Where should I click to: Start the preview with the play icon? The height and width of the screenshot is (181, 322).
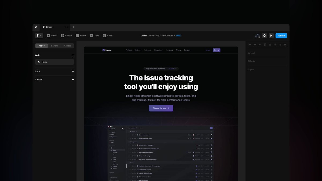(x=271, y=35)
